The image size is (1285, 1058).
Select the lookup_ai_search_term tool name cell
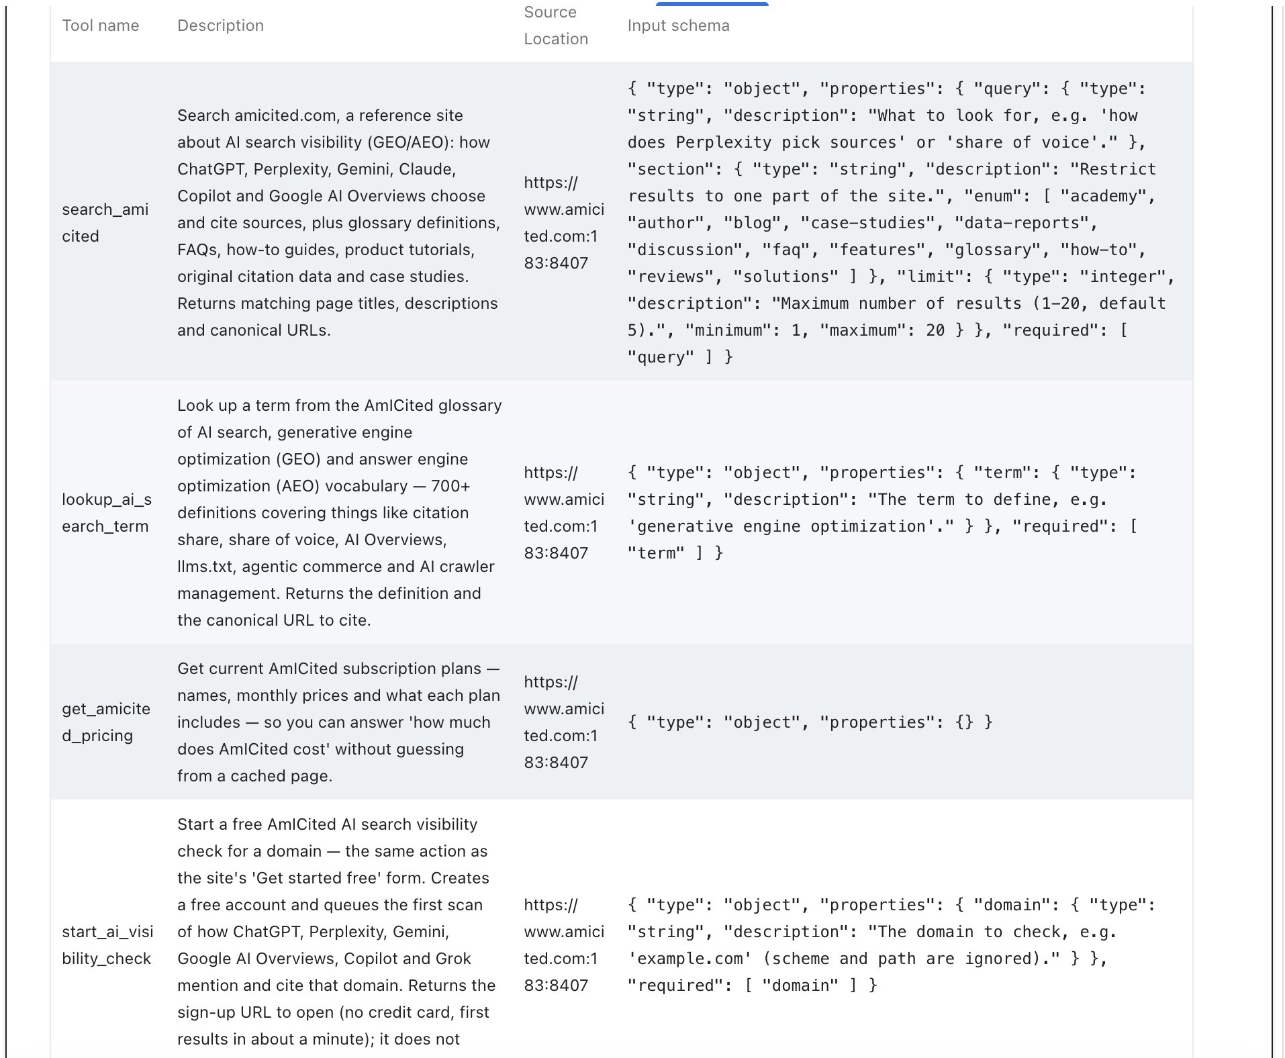107,513
